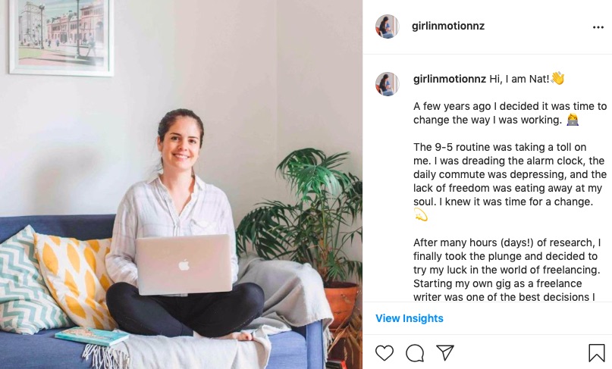Image resolution: width=612 pixels, height=369 pixels.
Task: Click the header profile avatar
Action: click(388, 27)
